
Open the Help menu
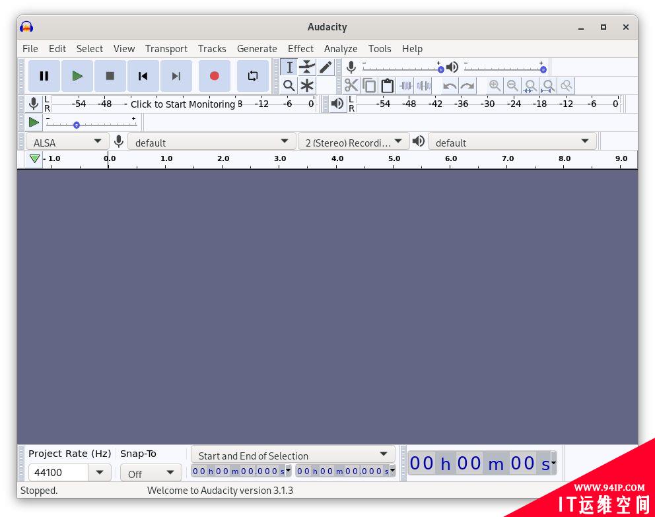[x=412, y=49]
